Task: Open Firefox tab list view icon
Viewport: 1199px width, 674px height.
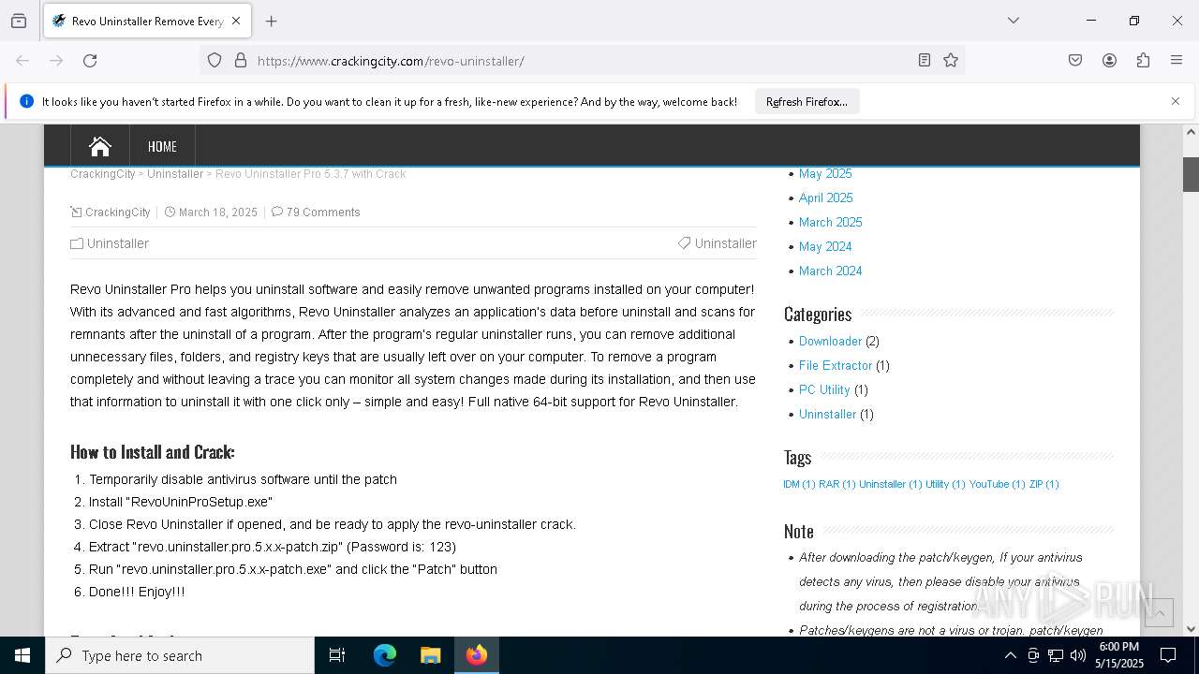Action: 19,21
